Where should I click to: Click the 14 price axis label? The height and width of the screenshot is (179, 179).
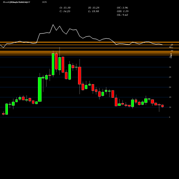tap(170, 107)
